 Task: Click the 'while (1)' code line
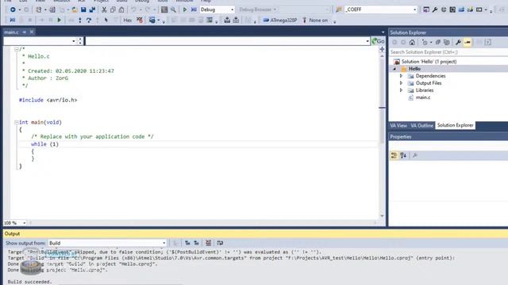click(x=44, y=144)
